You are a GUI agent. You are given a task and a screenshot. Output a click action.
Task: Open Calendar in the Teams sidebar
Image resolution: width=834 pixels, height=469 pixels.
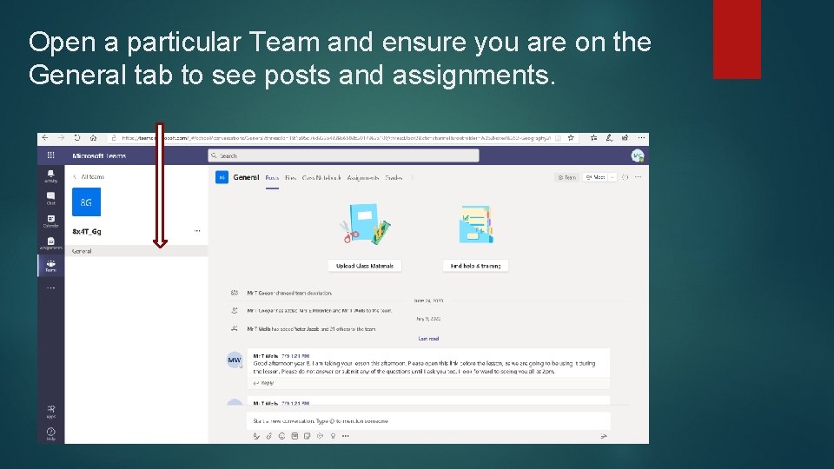click(50, 221)
